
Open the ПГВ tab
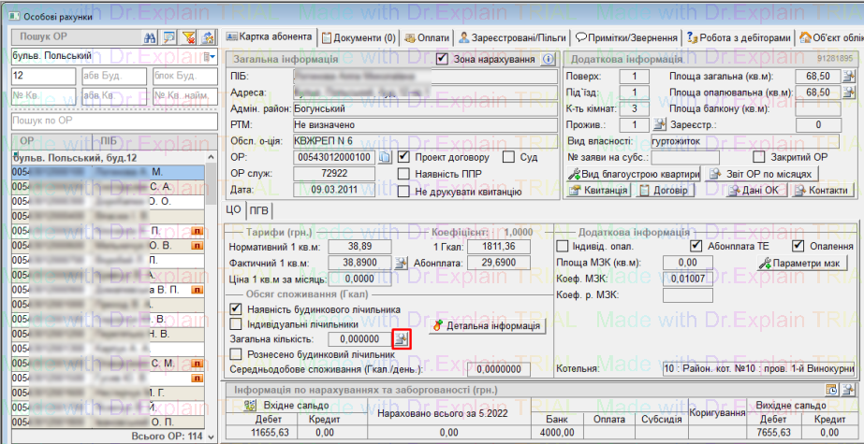(260, 209)
